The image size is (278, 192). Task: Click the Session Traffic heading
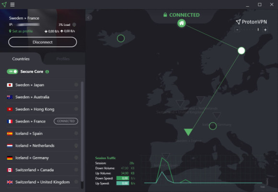(x=105, y=158)
